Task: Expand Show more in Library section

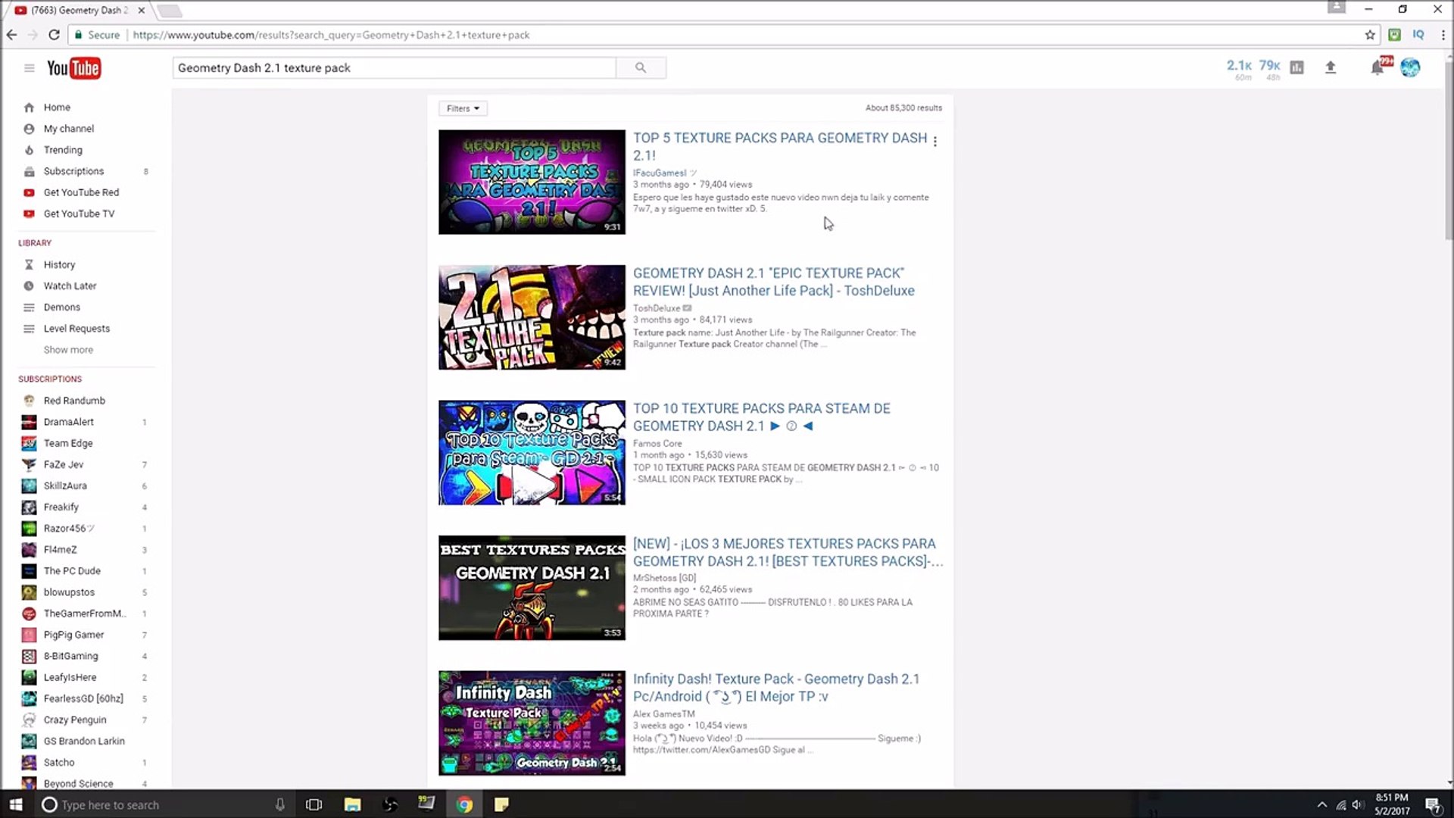Action: coord(68,350)
